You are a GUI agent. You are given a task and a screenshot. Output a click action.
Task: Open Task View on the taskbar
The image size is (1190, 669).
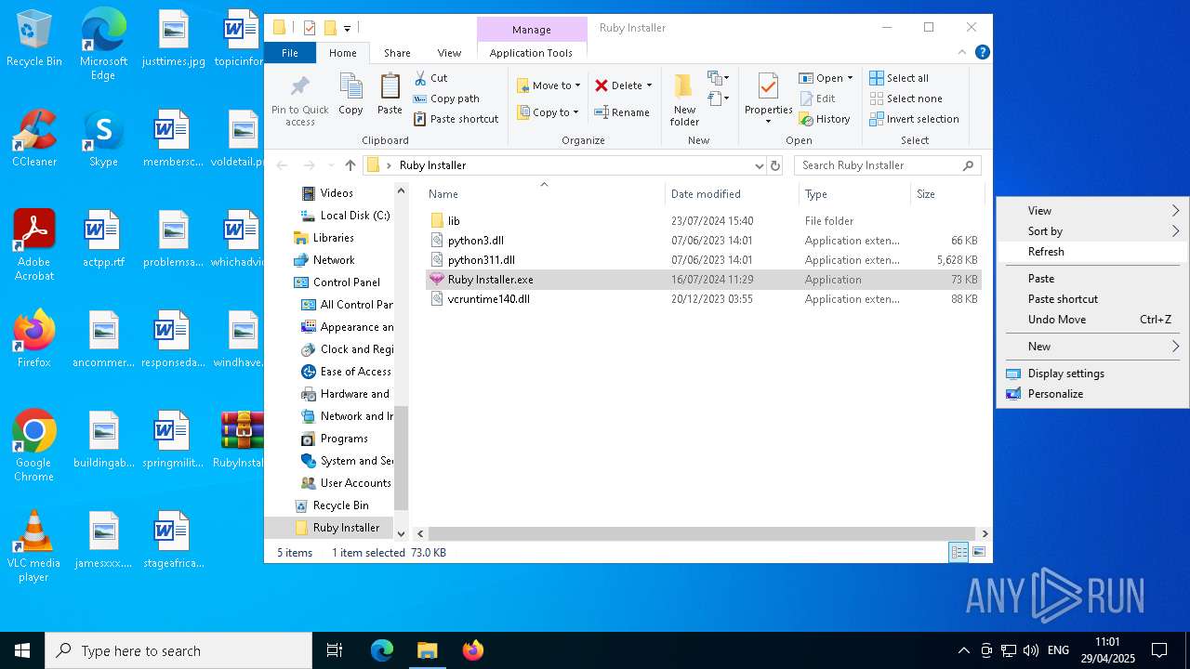coord(335,650)
